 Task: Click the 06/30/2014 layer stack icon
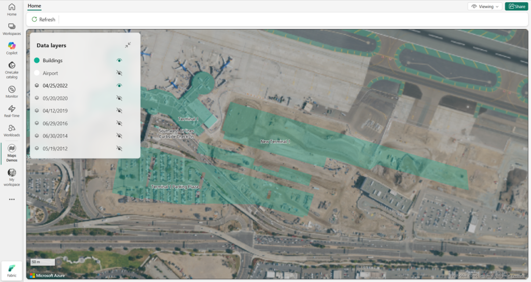pyautogui.click(x=37, y=136)
